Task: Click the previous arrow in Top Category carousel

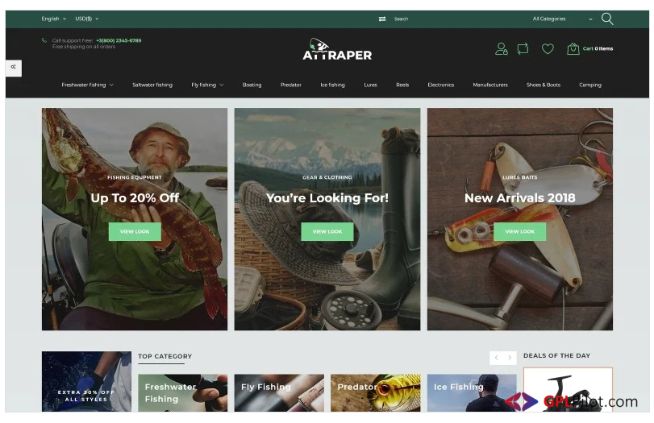Action: (x=496, y=358)
